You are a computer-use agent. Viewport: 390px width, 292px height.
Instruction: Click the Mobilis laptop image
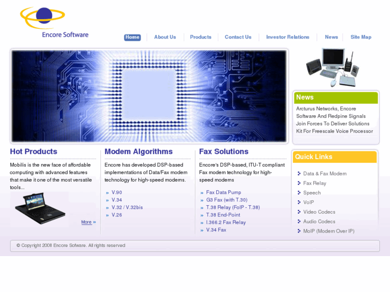40,208
